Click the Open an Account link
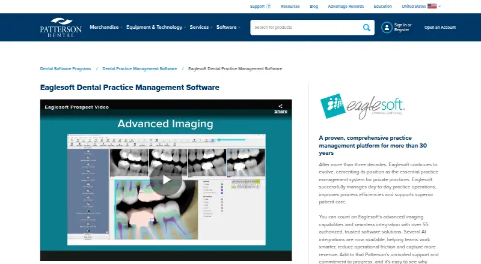Screen dimensions: 481x264 [440, 27]
